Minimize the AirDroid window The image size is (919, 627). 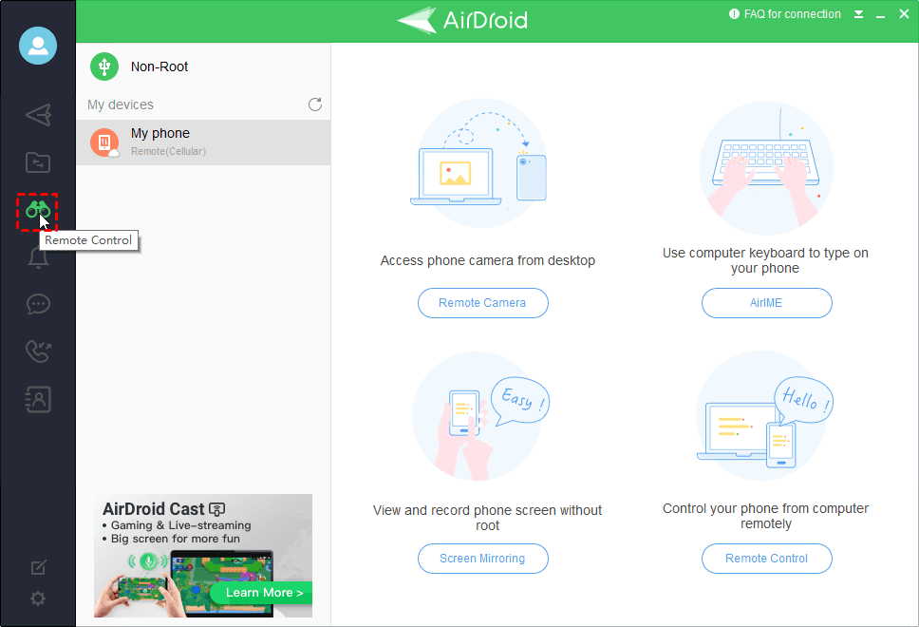(x=880, y=16)
